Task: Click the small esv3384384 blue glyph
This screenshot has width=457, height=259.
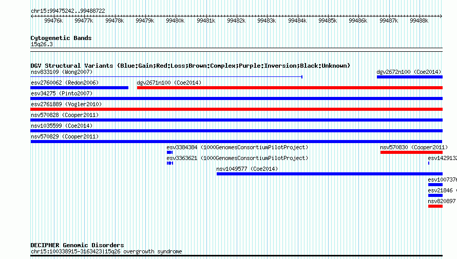Action: point(169,152)
